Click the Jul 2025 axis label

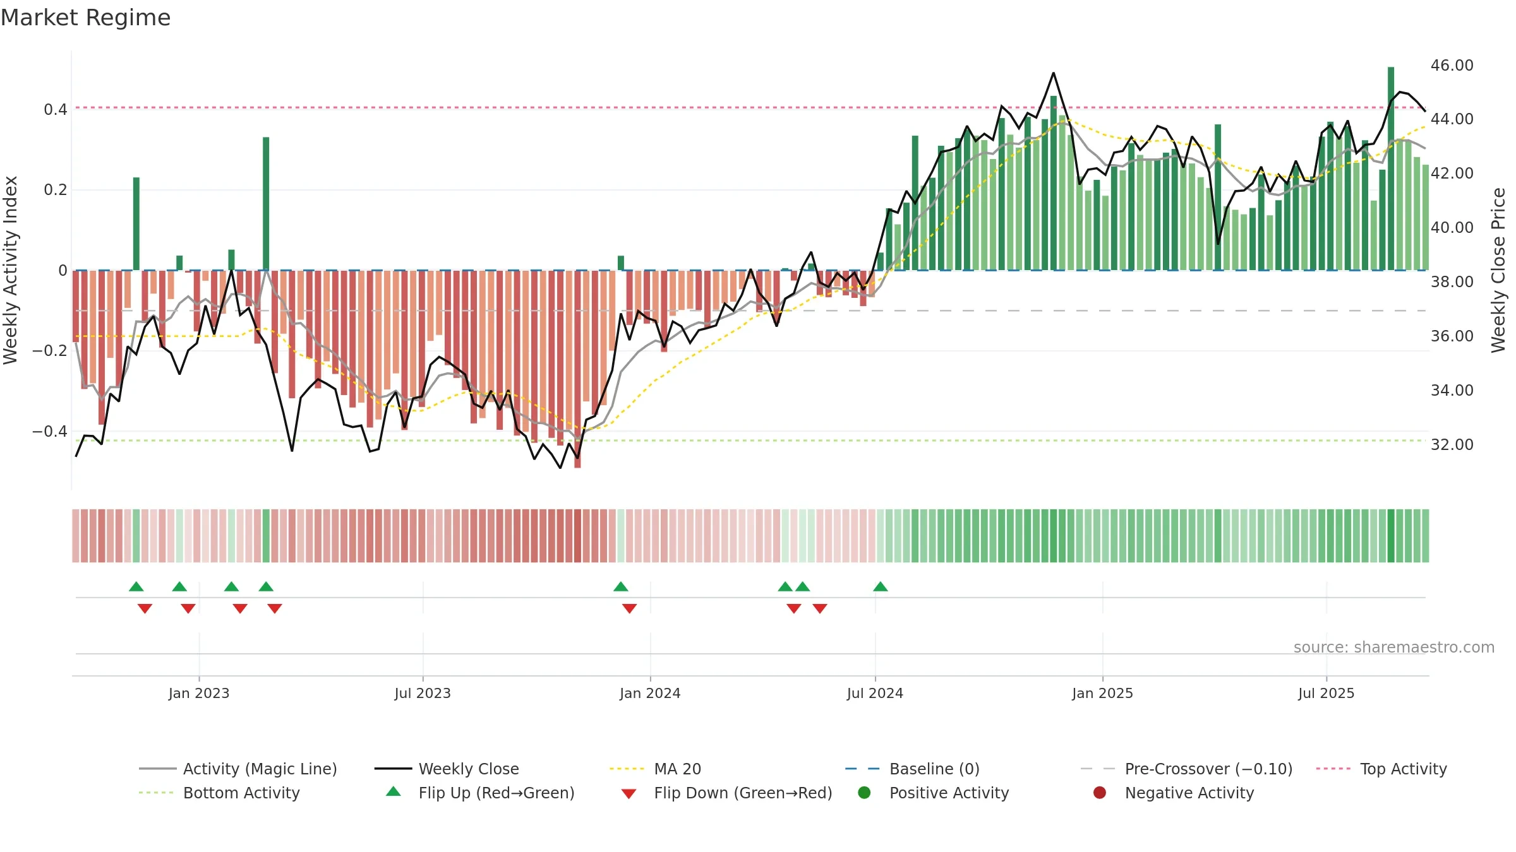(x=1326, y=693)
